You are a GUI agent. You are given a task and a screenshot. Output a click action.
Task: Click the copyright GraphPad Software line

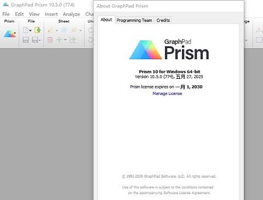pyautogui.click(x=169, y=176)
